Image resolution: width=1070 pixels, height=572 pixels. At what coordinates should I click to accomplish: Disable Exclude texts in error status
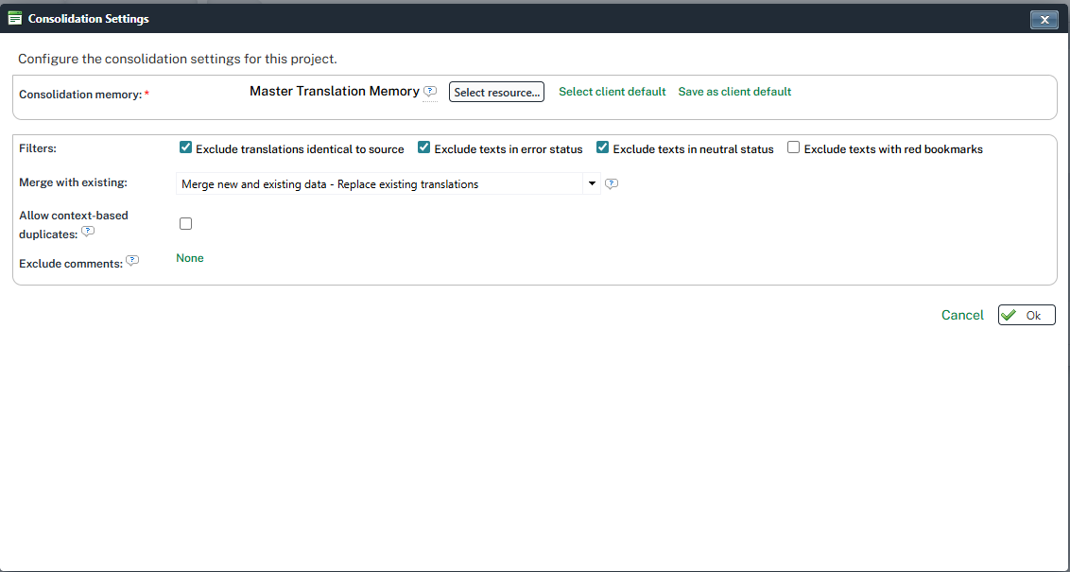click(x=423, y=147)
